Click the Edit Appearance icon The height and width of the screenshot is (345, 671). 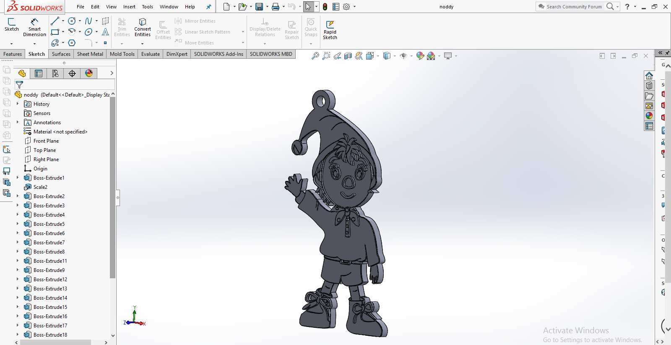420,56
